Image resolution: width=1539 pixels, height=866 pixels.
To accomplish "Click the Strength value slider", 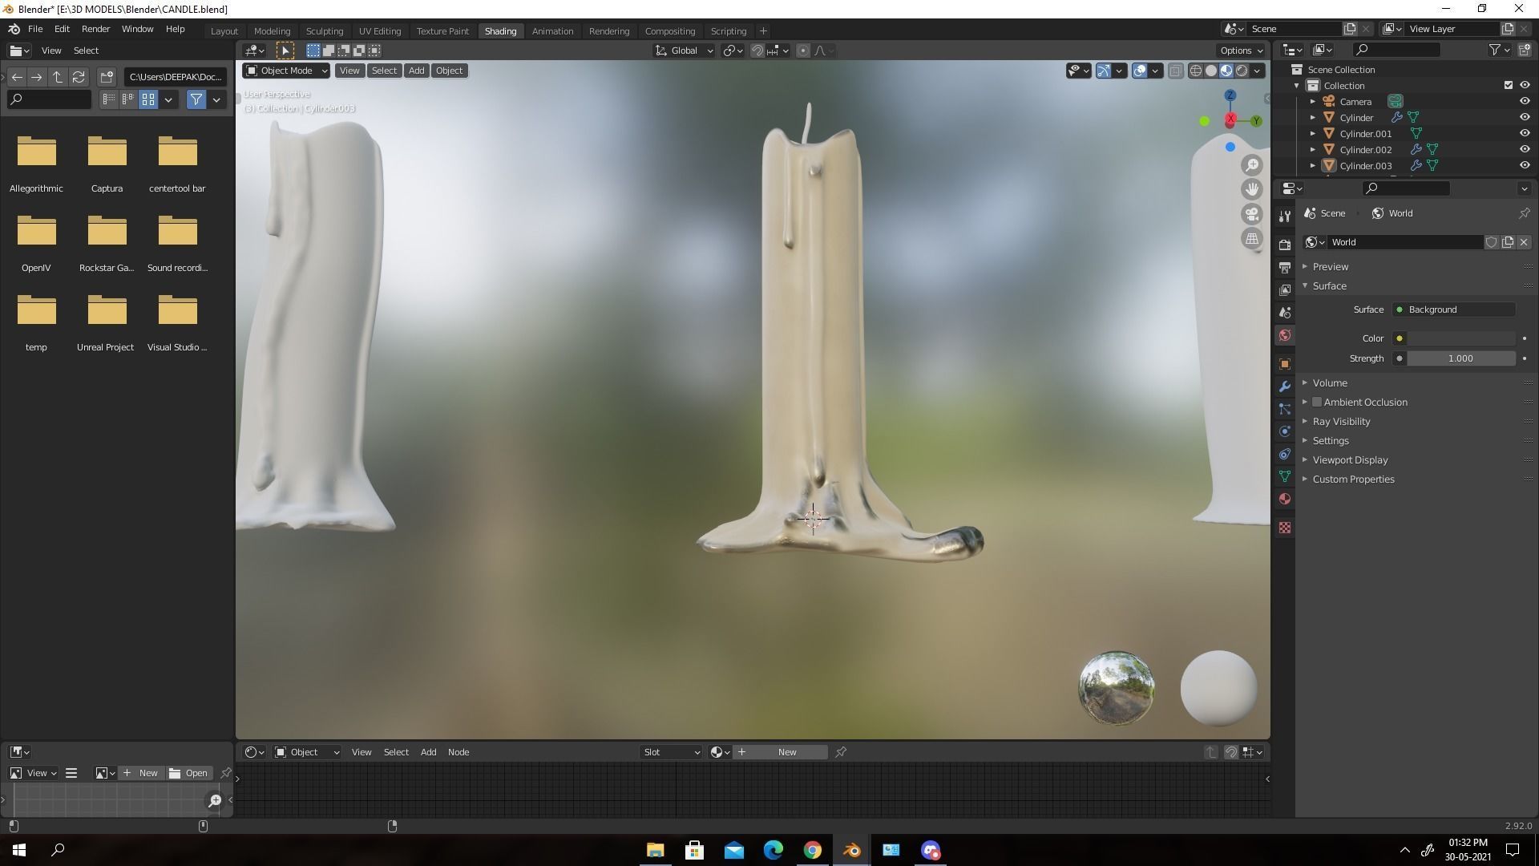I will coord(1461,358).
